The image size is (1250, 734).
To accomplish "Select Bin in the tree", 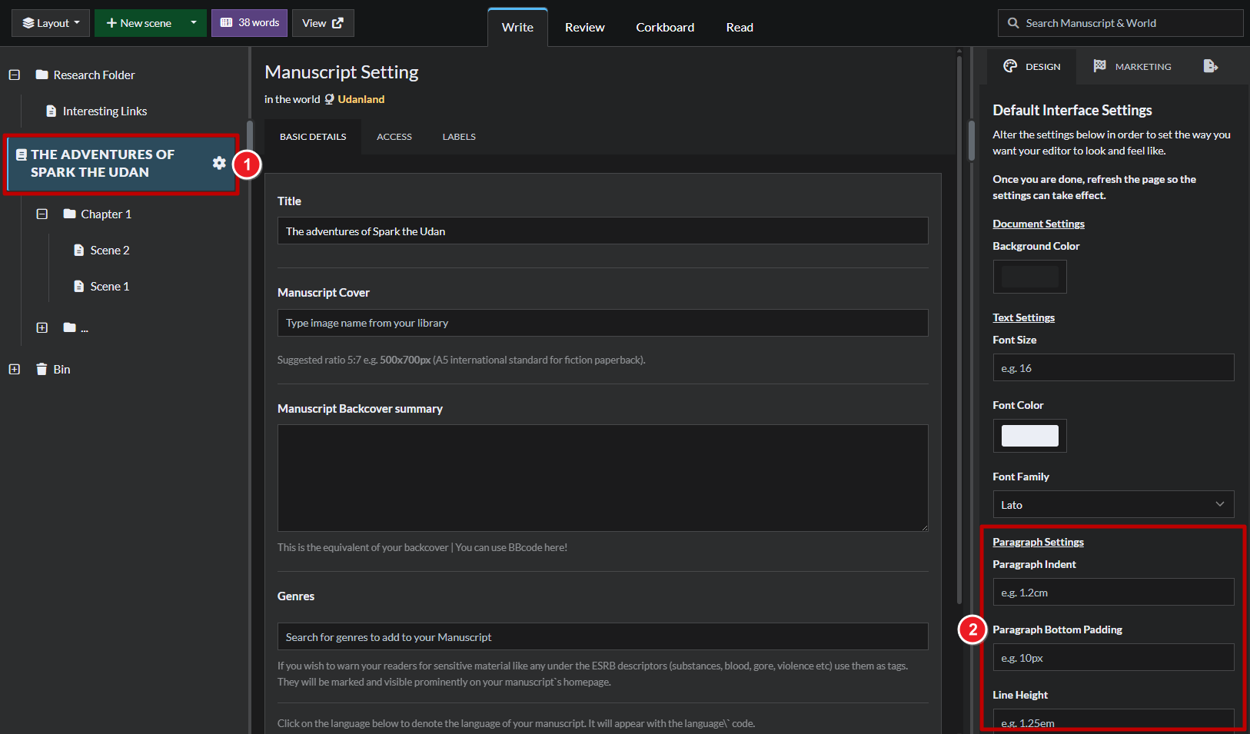I will point(62,369).
